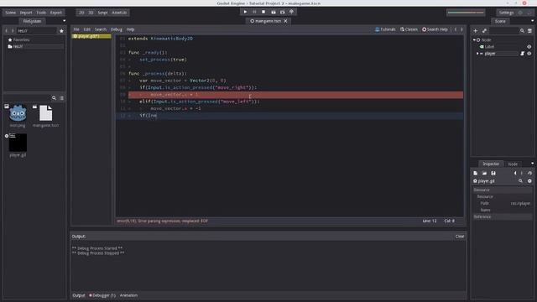Click the file search magnifier in FileSystem

click(x=54, y=98)
